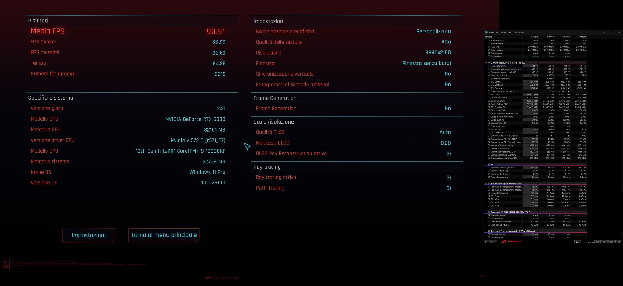Click the icon beside RTSS Frequenza dei fotogrammi
The image size is (623, 286).
point(489,167)
